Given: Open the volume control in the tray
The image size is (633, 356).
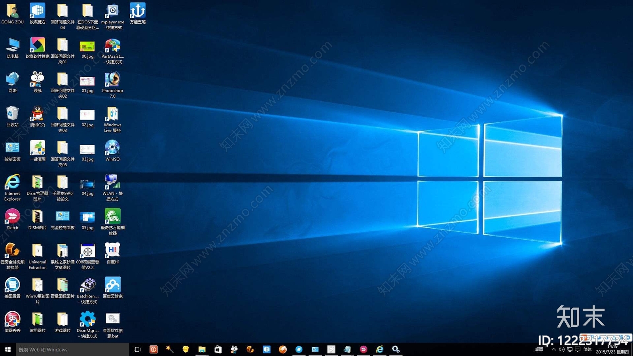Looking at the screenshot, I should pos(561,349).
